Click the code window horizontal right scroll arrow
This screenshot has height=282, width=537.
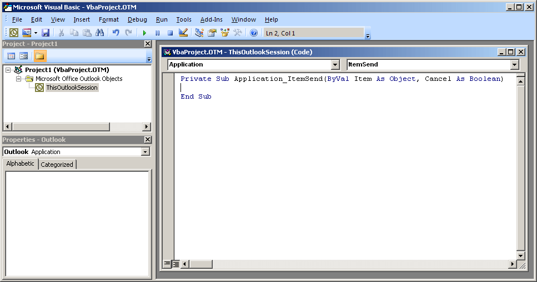click(513, 264)
